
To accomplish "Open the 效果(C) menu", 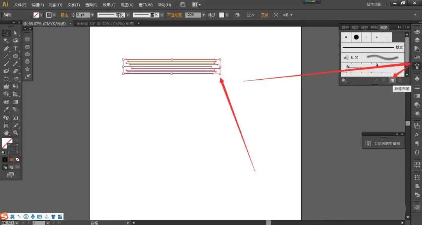I will (109, 5).
